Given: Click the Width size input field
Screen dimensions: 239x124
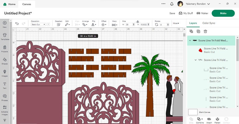Looking at the screenshot, I should pos(129,24).
